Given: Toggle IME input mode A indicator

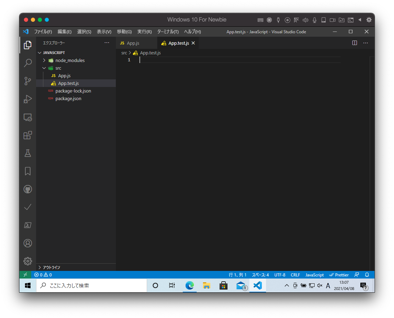Looking at the screenshot, I should 328,286.
